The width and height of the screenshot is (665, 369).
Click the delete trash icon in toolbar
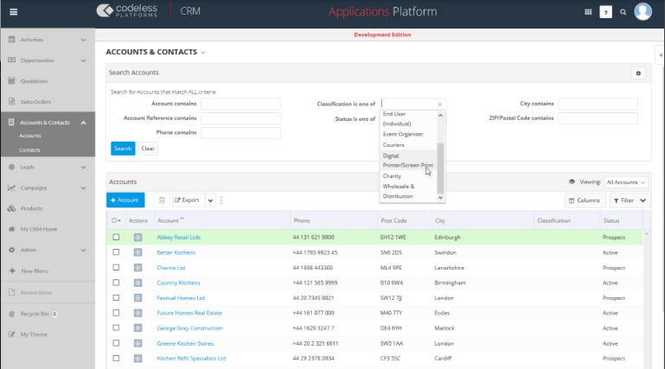click(162, 200)
